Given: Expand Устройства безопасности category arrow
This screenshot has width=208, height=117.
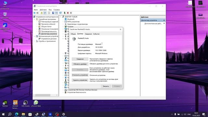Looking at the screenshot, I should coord(63,92).
